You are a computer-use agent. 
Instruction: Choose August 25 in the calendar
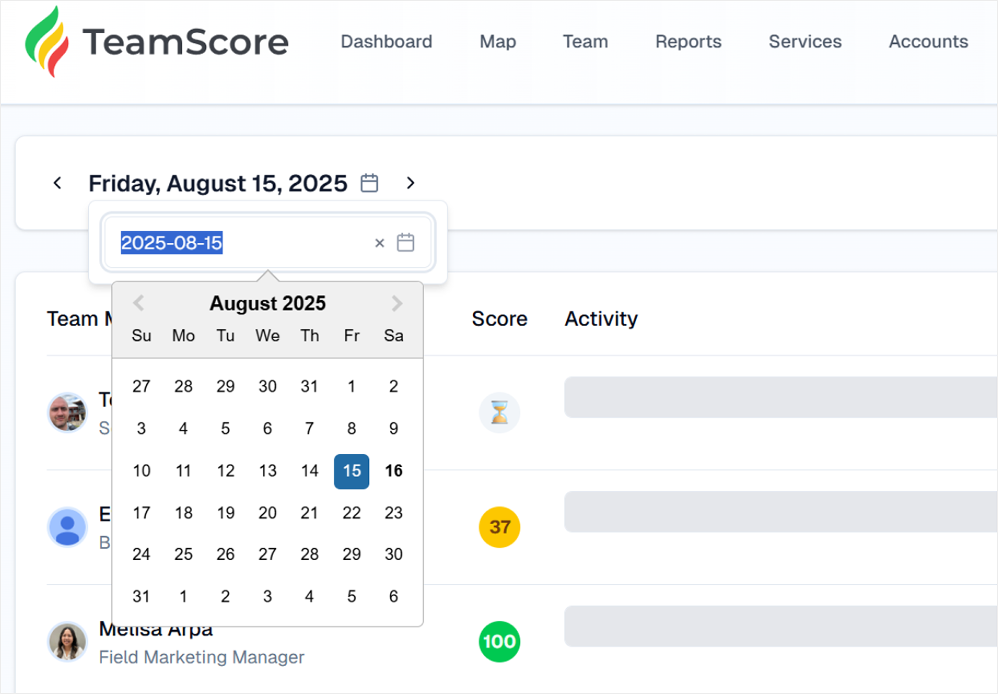coord(183,554)
